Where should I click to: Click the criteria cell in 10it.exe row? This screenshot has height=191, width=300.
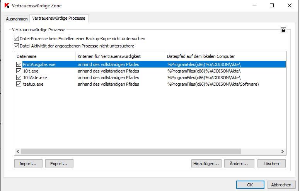(108, 71)
